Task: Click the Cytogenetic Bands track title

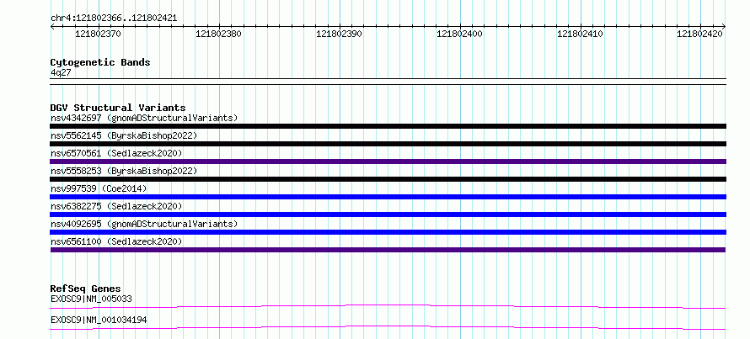Action: coord(100,62)
